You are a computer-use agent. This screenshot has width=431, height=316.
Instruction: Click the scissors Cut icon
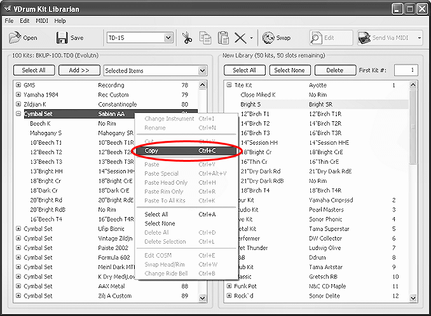(x=187, y=38)
